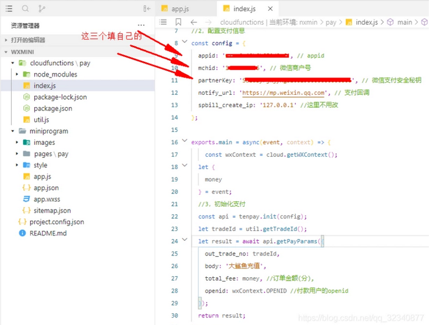Click the cloudfunctions breadcrumb segment

point(242,22)
